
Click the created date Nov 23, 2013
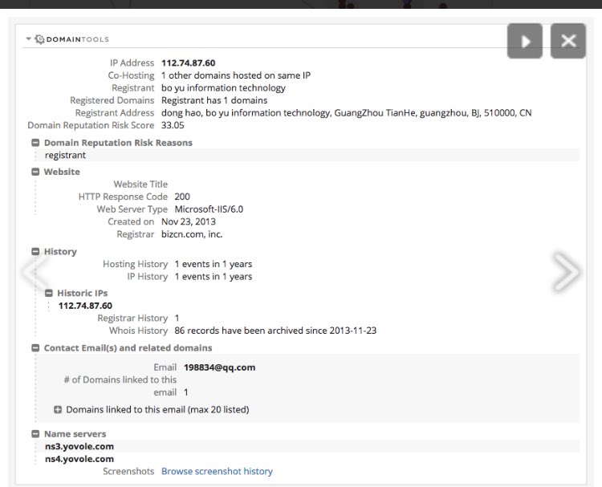(189, 221)
